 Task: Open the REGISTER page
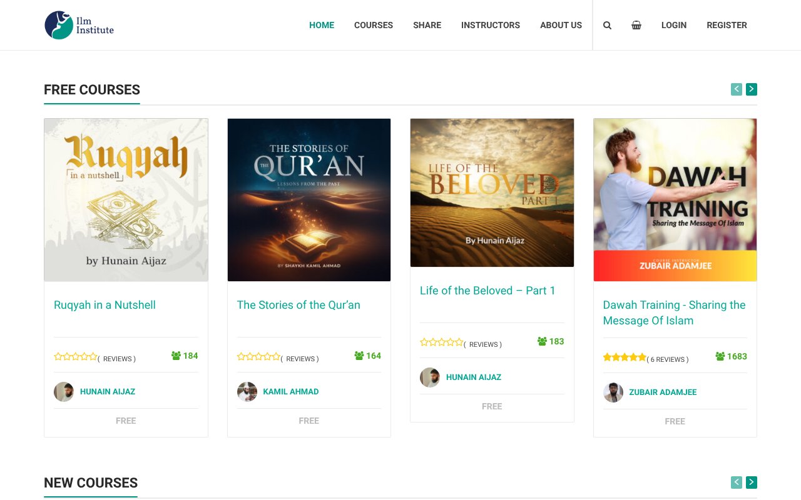727,25
